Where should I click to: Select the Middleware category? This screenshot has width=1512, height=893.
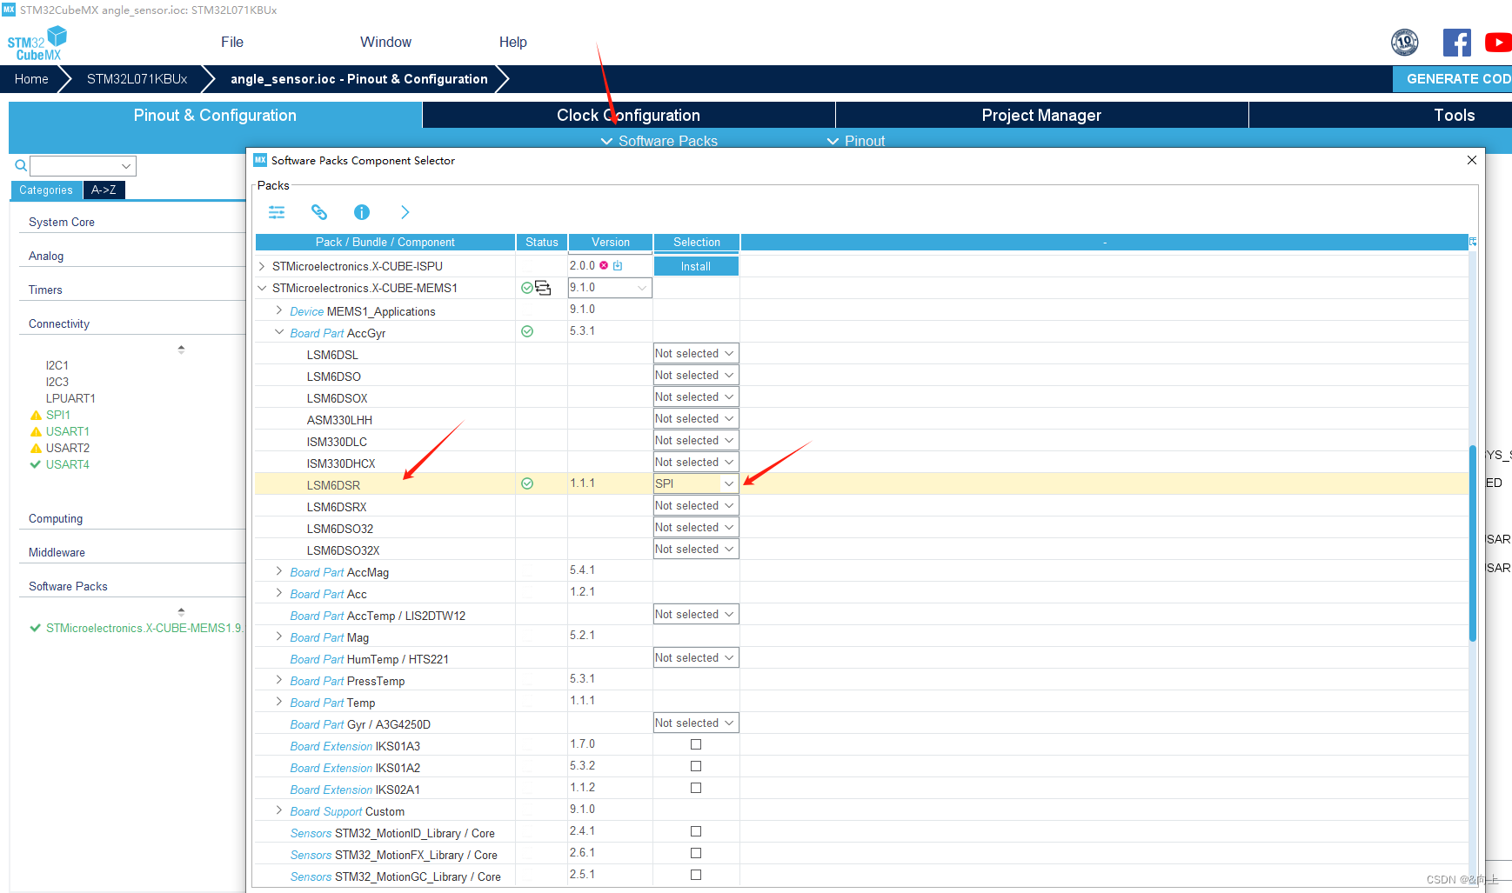pyautogui.click(x=57, y=552)
